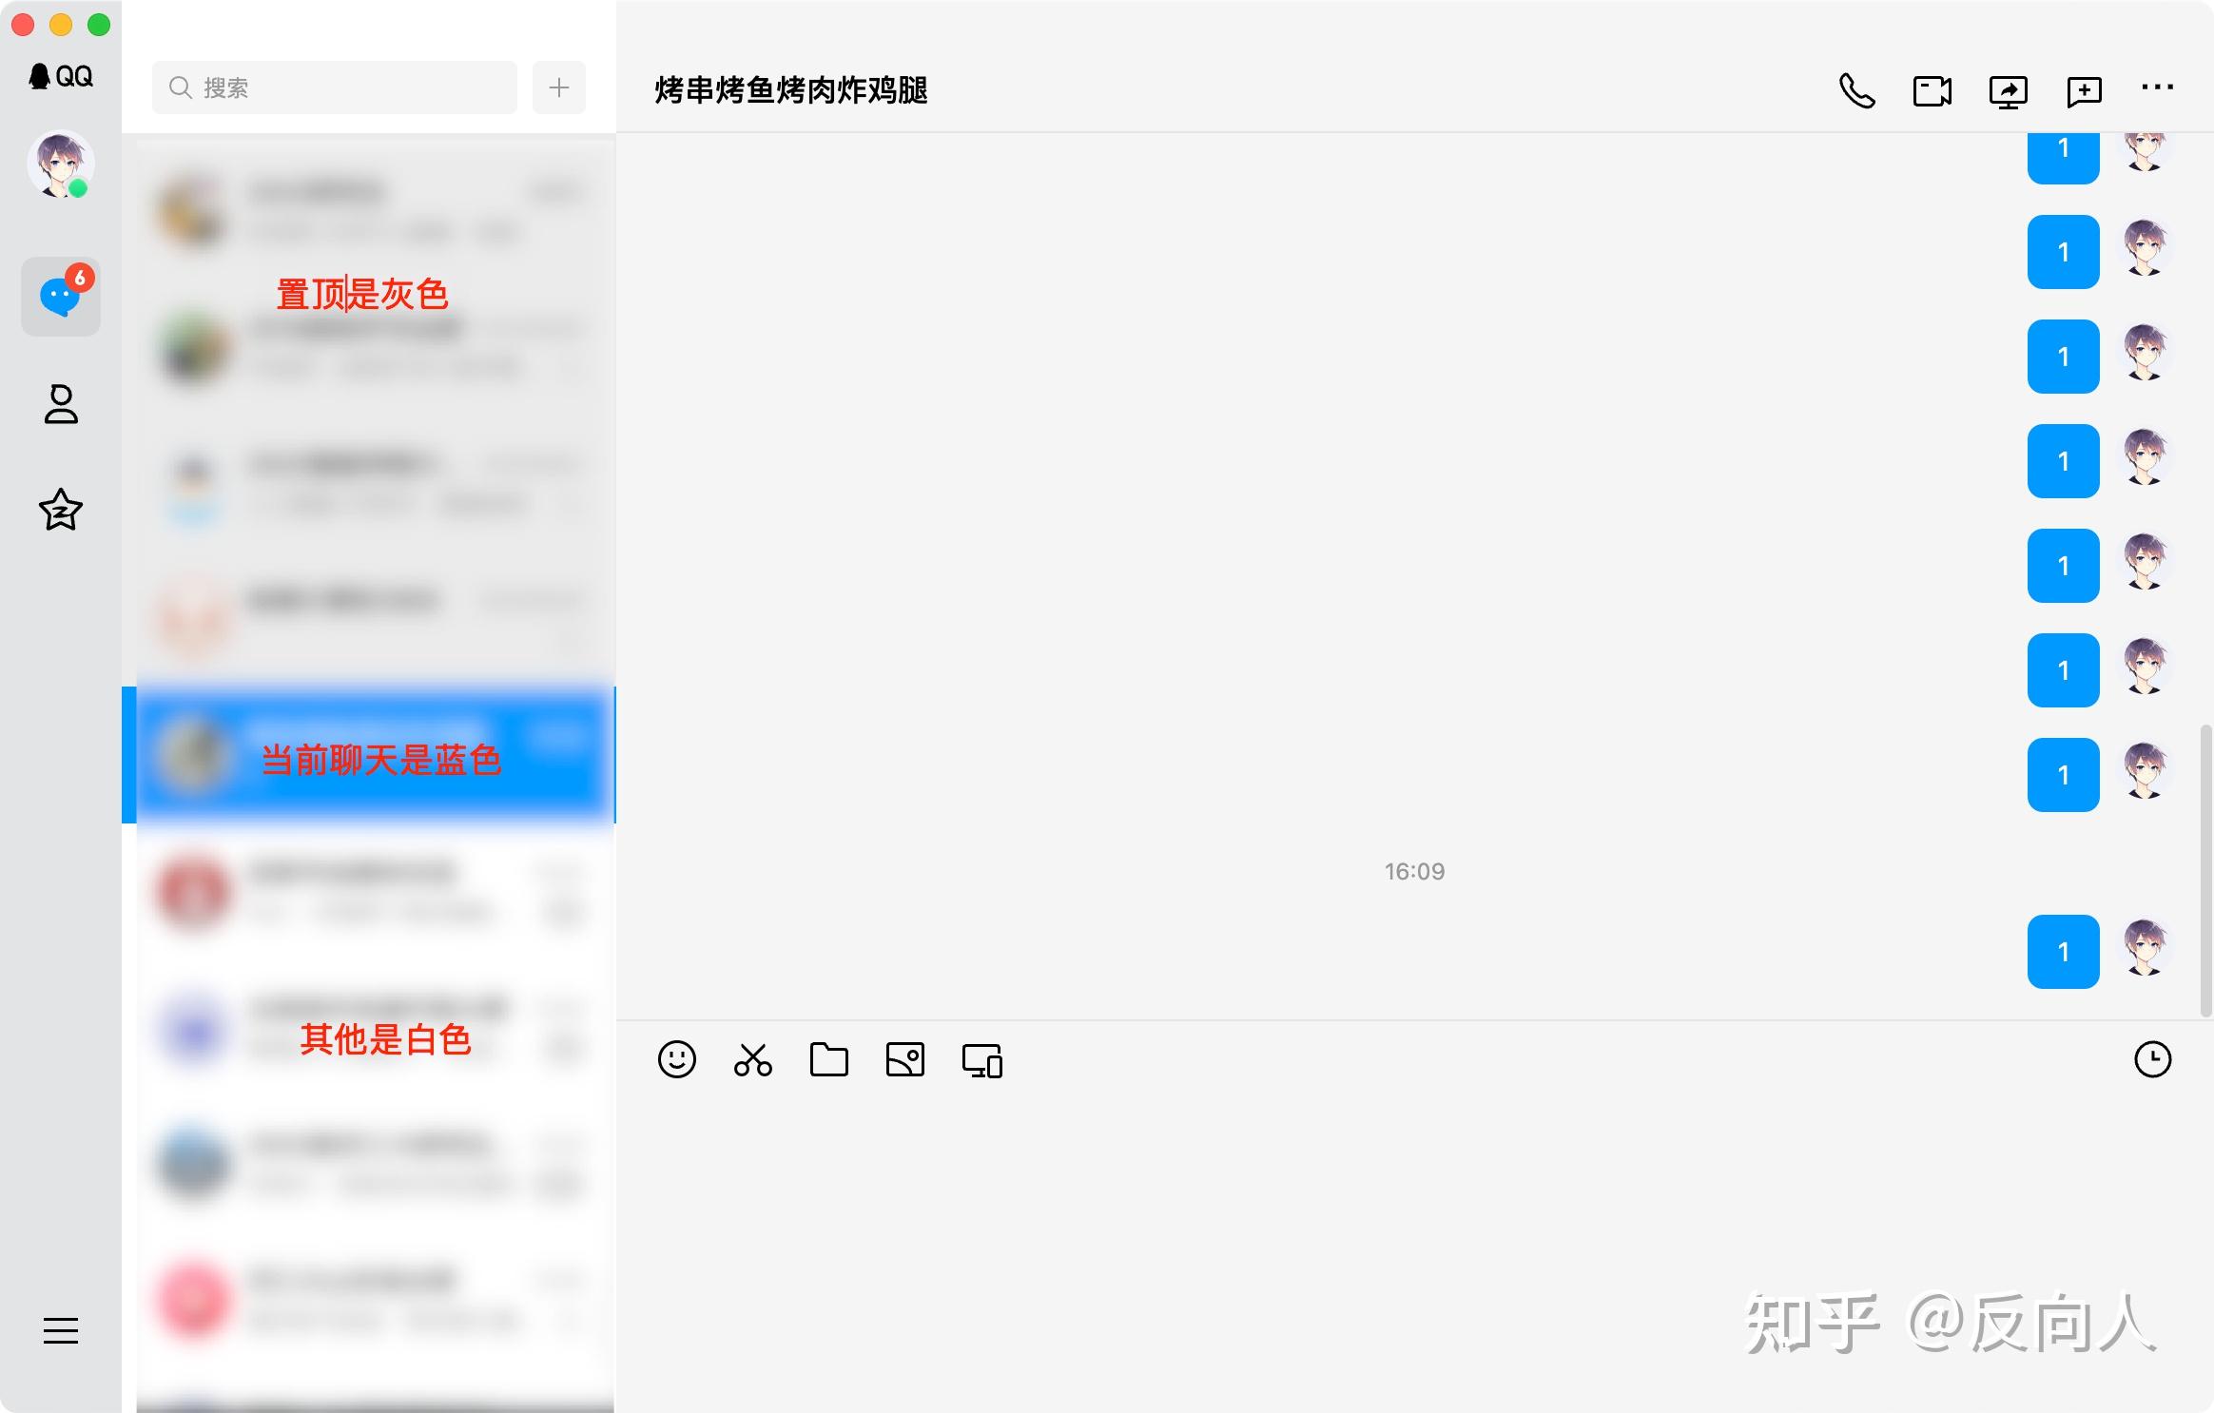
Task: Open the more options ellipsis menu
Action: coord(2157,87)
